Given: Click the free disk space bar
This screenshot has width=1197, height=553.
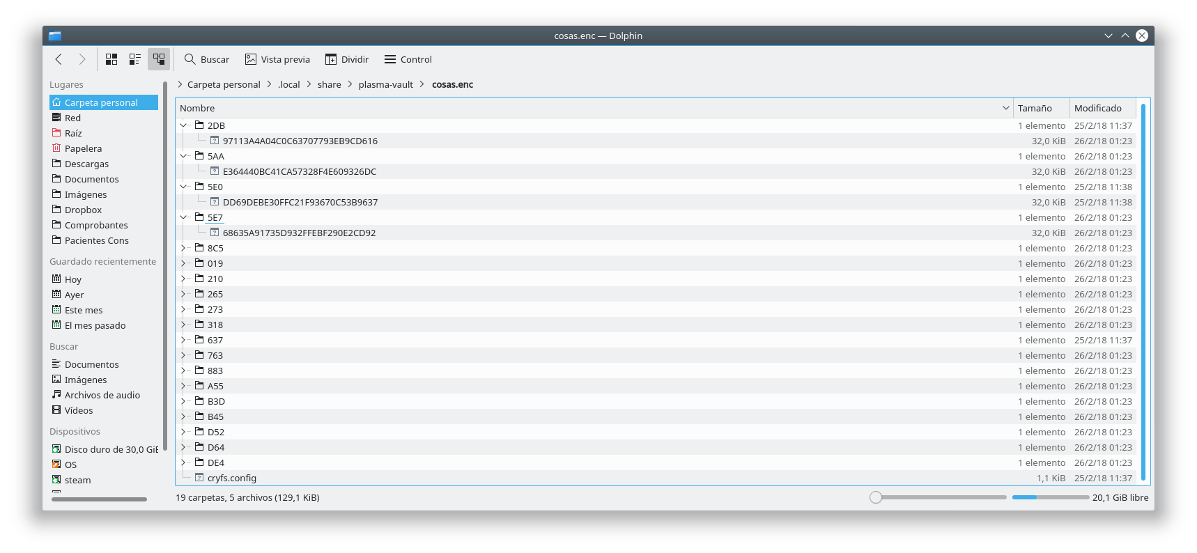Looking at the screenshot, I should (x=1051, y=497).
